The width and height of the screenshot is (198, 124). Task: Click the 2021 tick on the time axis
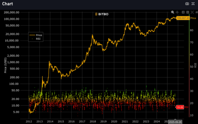[x=125, y=121]
